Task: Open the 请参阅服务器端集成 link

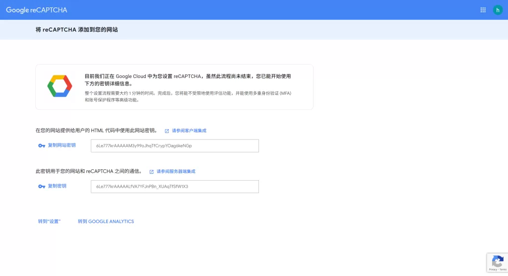Action: pos(176,172)
